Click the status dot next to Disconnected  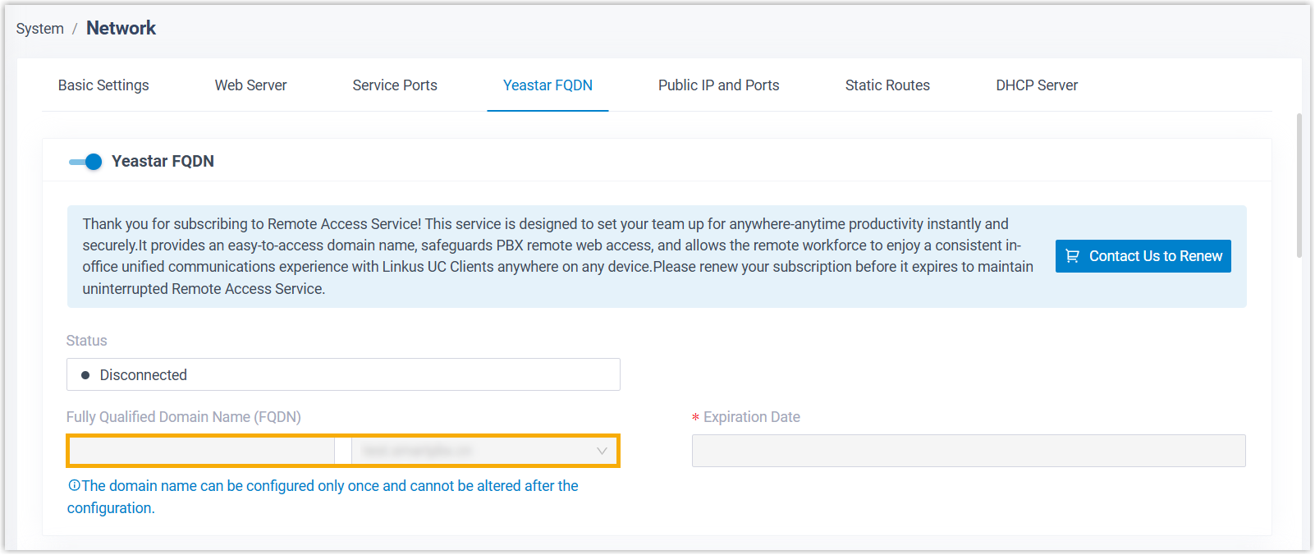85,375
